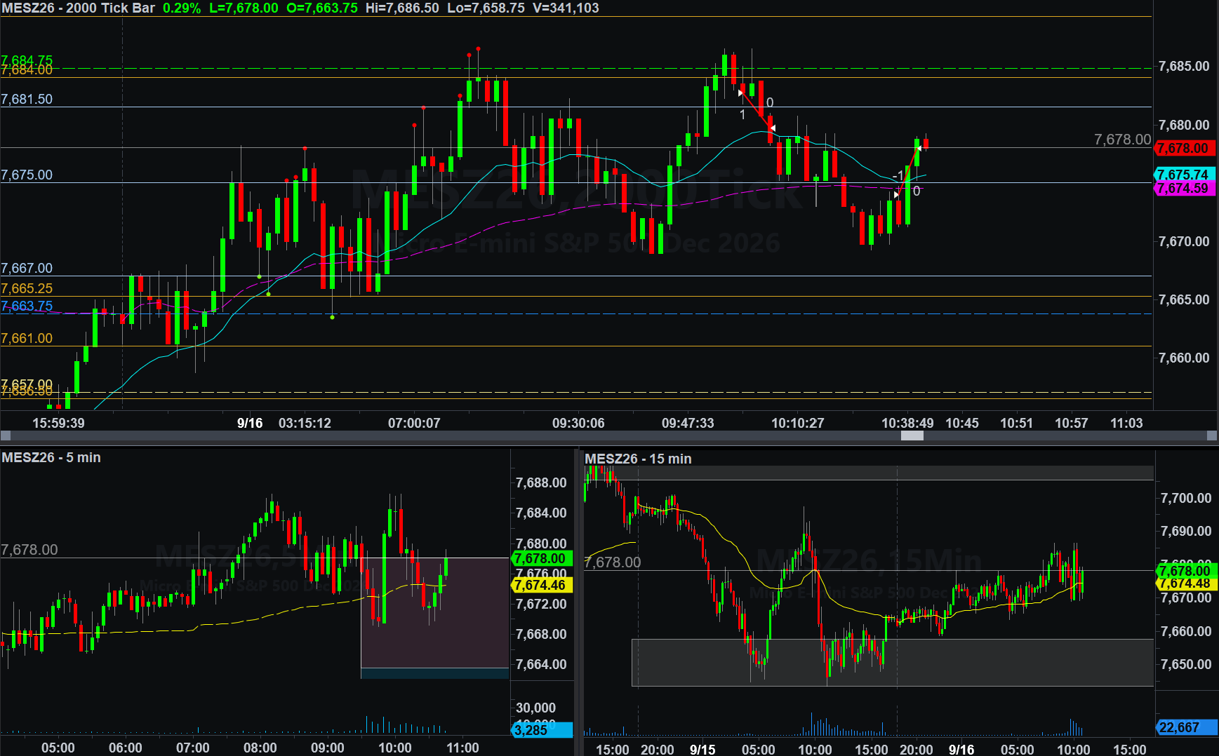Click the 10:00 time label on 5 min chart
Screen dimensions: 1219x756
[x=395, y=748]
